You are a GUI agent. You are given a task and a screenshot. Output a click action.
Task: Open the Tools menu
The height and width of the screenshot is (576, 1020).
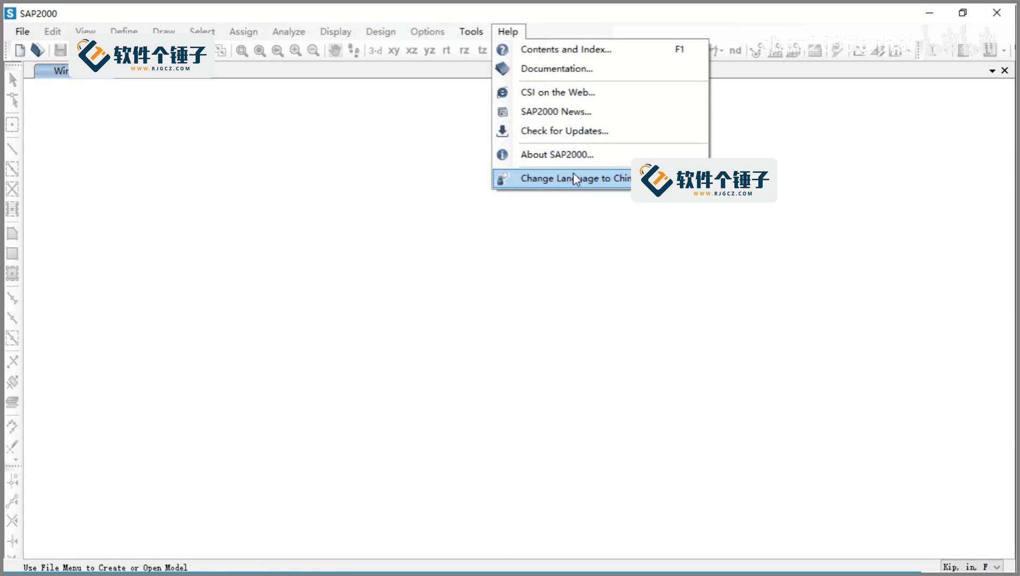click(x=471, y=31)
